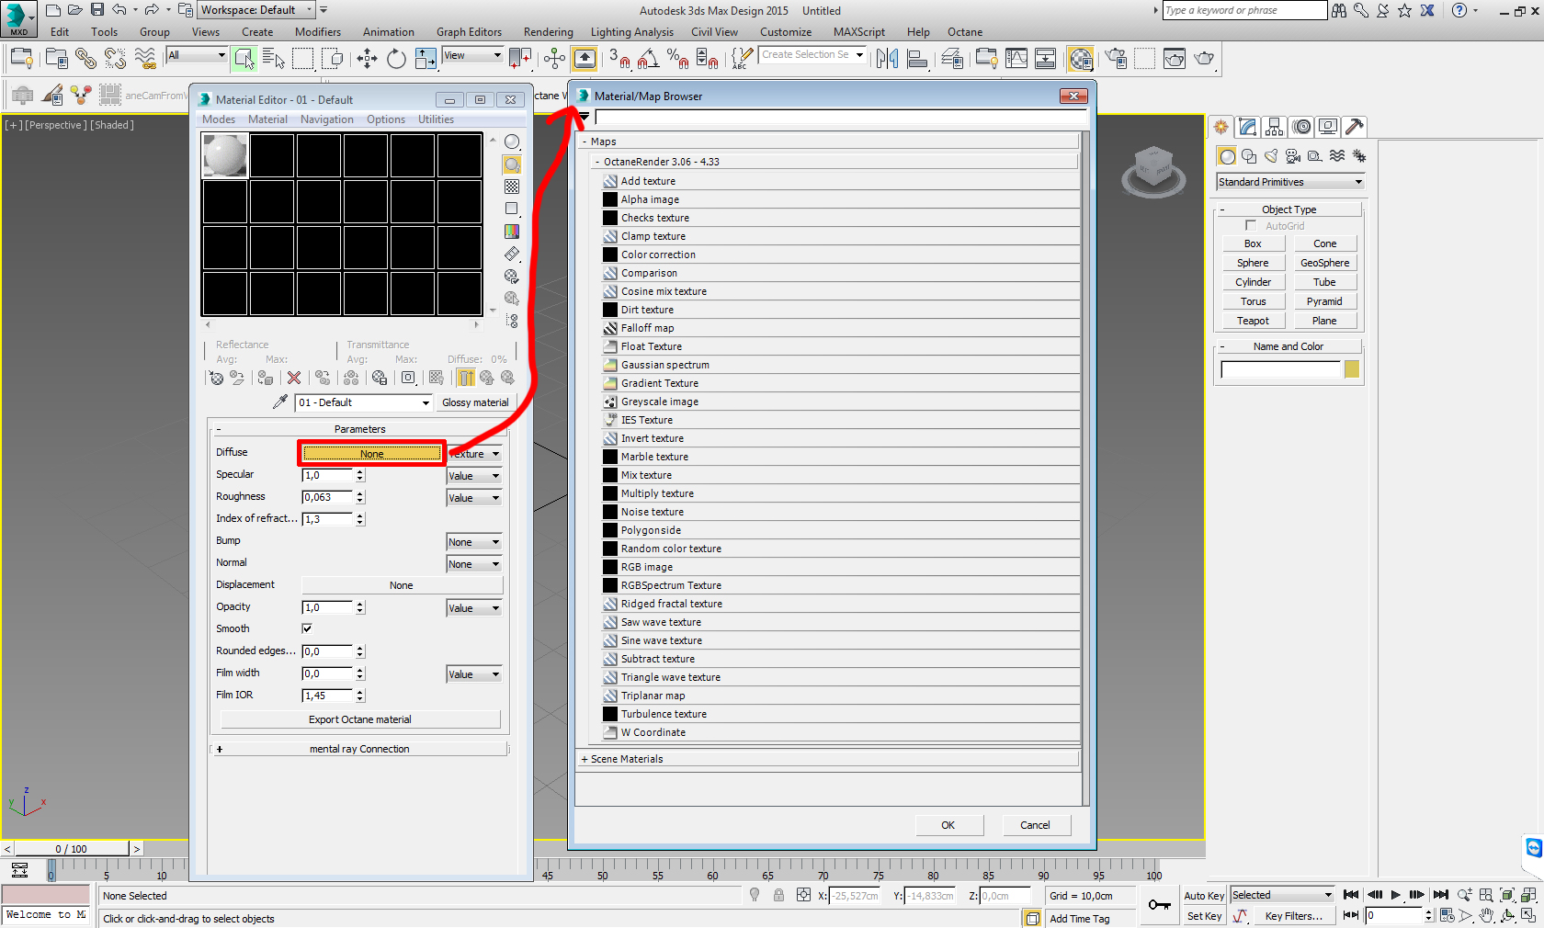The image size is (1544, 928).
Task: Open the 01 - Default material name dropdown
Action: [364, 402]
